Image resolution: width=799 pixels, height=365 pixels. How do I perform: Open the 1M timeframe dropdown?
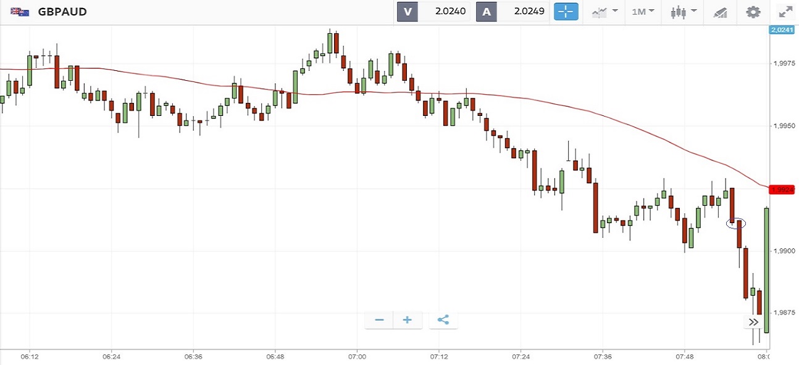[x=643, y=12]
